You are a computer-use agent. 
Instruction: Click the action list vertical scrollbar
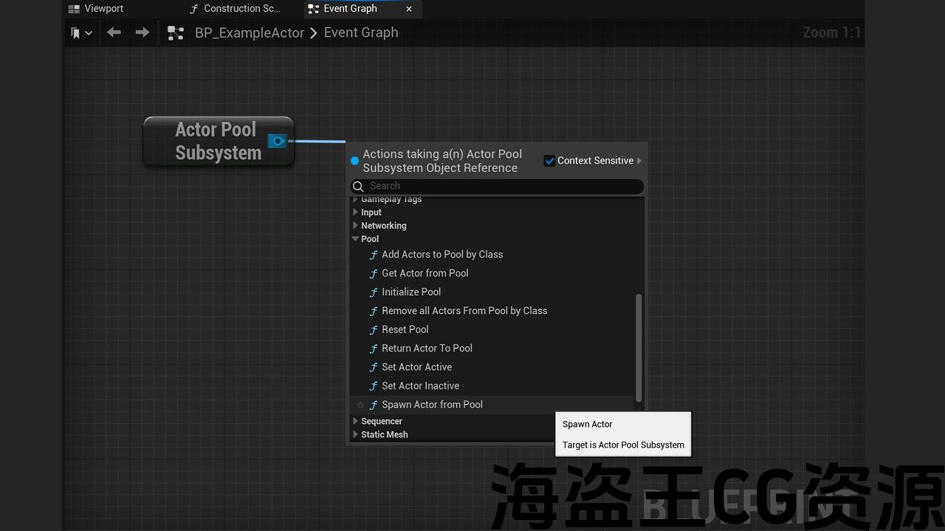coord(639,347)
